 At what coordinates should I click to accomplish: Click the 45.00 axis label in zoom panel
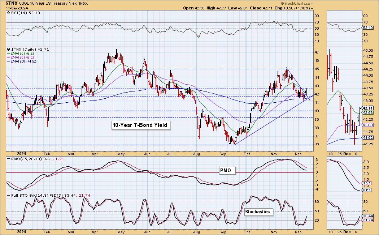pos(368,50)
